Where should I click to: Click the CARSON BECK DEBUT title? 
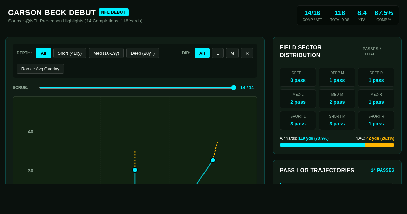(x=52, y=13)
